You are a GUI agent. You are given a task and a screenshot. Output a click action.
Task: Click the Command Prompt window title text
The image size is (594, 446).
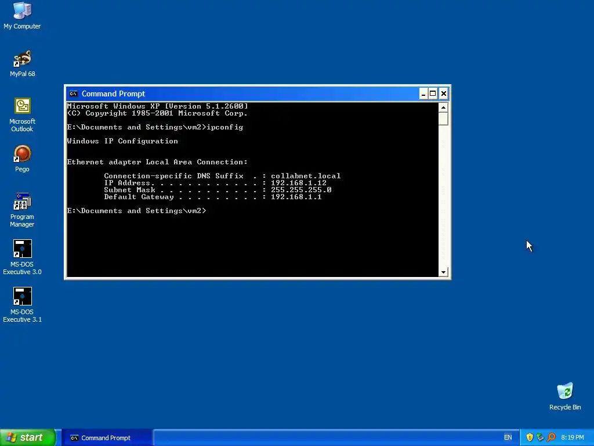coord(113,93)
